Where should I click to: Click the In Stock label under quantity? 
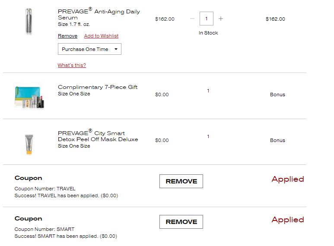[208, 33]
